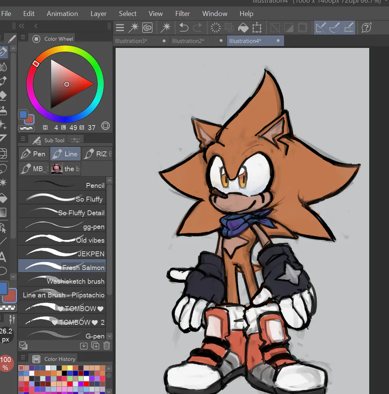Image resolution: width=389 pixels, height=394 pixels.
Task: Open the Window menu
Action: coord(215,13)
